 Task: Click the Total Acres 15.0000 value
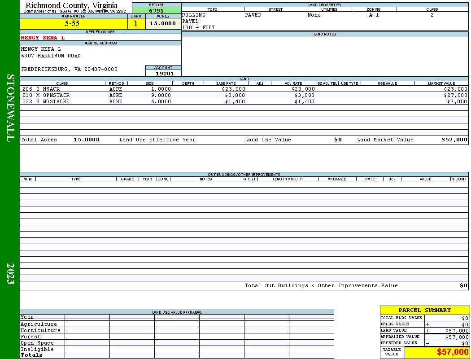pyautogui.click(x=87, y=140)
